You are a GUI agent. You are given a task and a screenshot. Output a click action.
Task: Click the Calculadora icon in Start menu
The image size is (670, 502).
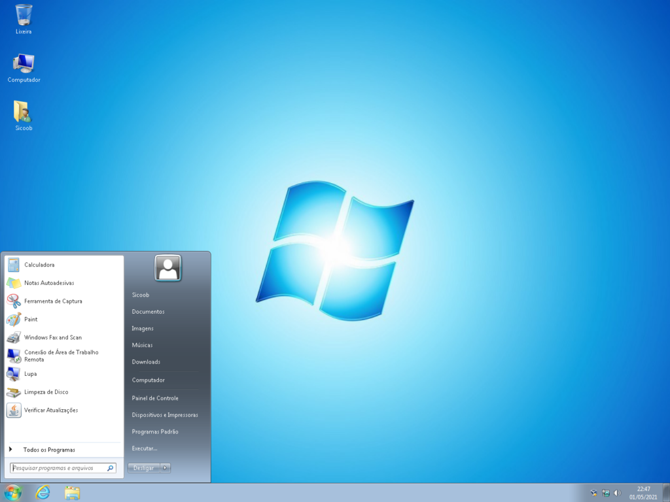tap(14, 265)
